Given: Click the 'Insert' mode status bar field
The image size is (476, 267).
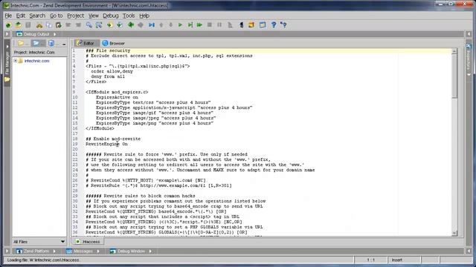Looking at the screenshot, I should tap(404, 260).
